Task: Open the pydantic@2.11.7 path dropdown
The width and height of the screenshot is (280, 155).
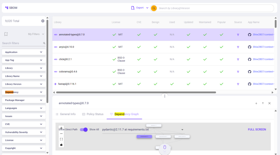Action: click(143, 130)
